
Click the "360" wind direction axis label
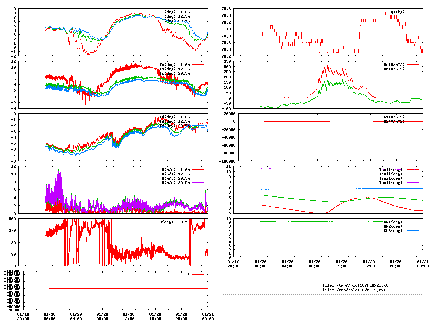pyautogui.click(x=12, y=219)
